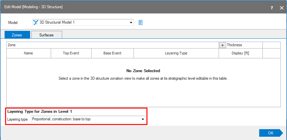This screenshot has height=140, width=287.
Task: Open the model notes document icon
Action: pyautogui.click(x=140, y=23)
